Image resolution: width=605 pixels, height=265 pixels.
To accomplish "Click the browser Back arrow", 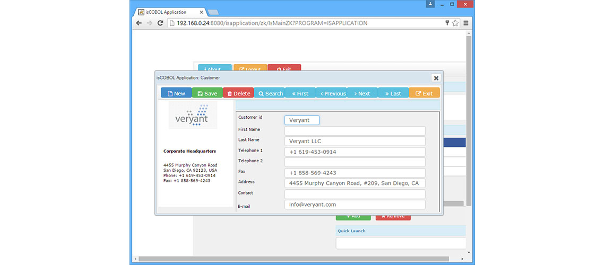I will click(x=139, y=23).
